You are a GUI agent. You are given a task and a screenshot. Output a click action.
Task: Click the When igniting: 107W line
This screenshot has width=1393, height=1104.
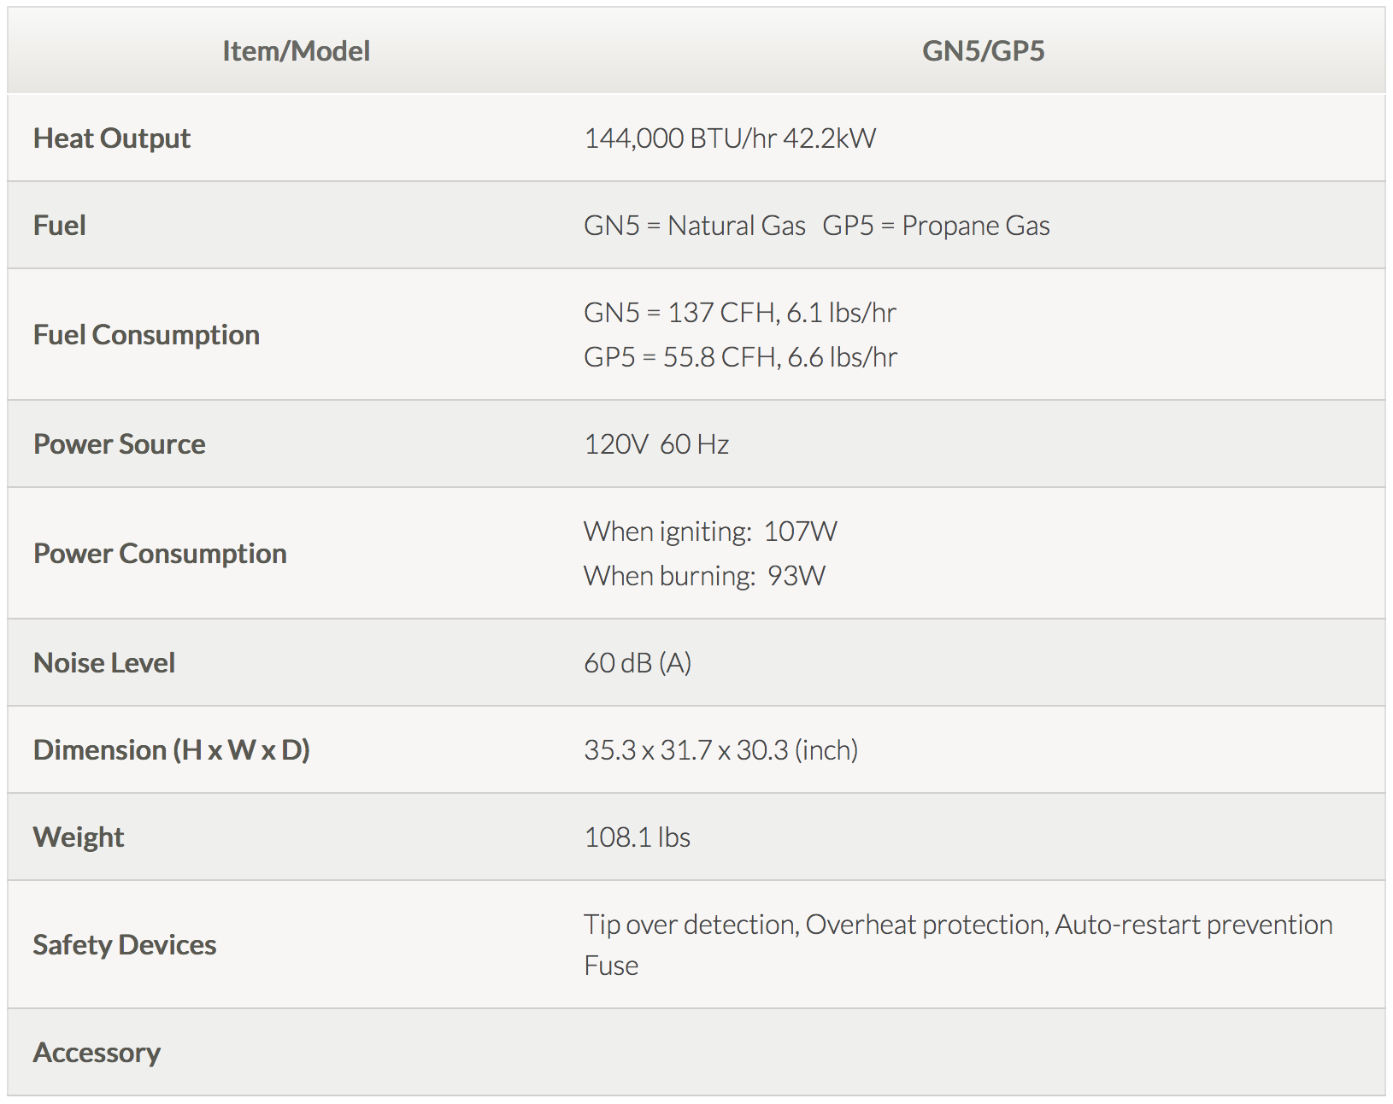pyautogui.click(x=710, y=531)
